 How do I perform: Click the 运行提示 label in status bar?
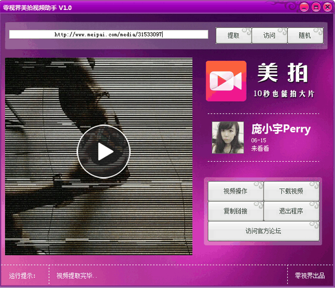[x=22, y=276]
